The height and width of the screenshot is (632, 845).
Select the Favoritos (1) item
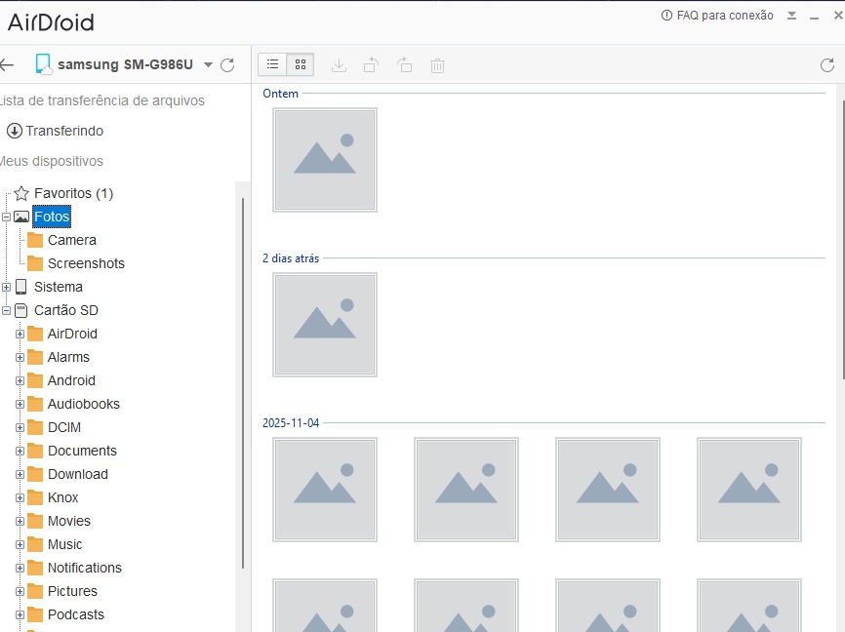73,193
